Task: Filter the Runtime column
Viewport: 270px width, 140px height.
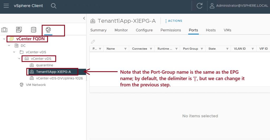Action: (176, 49)
